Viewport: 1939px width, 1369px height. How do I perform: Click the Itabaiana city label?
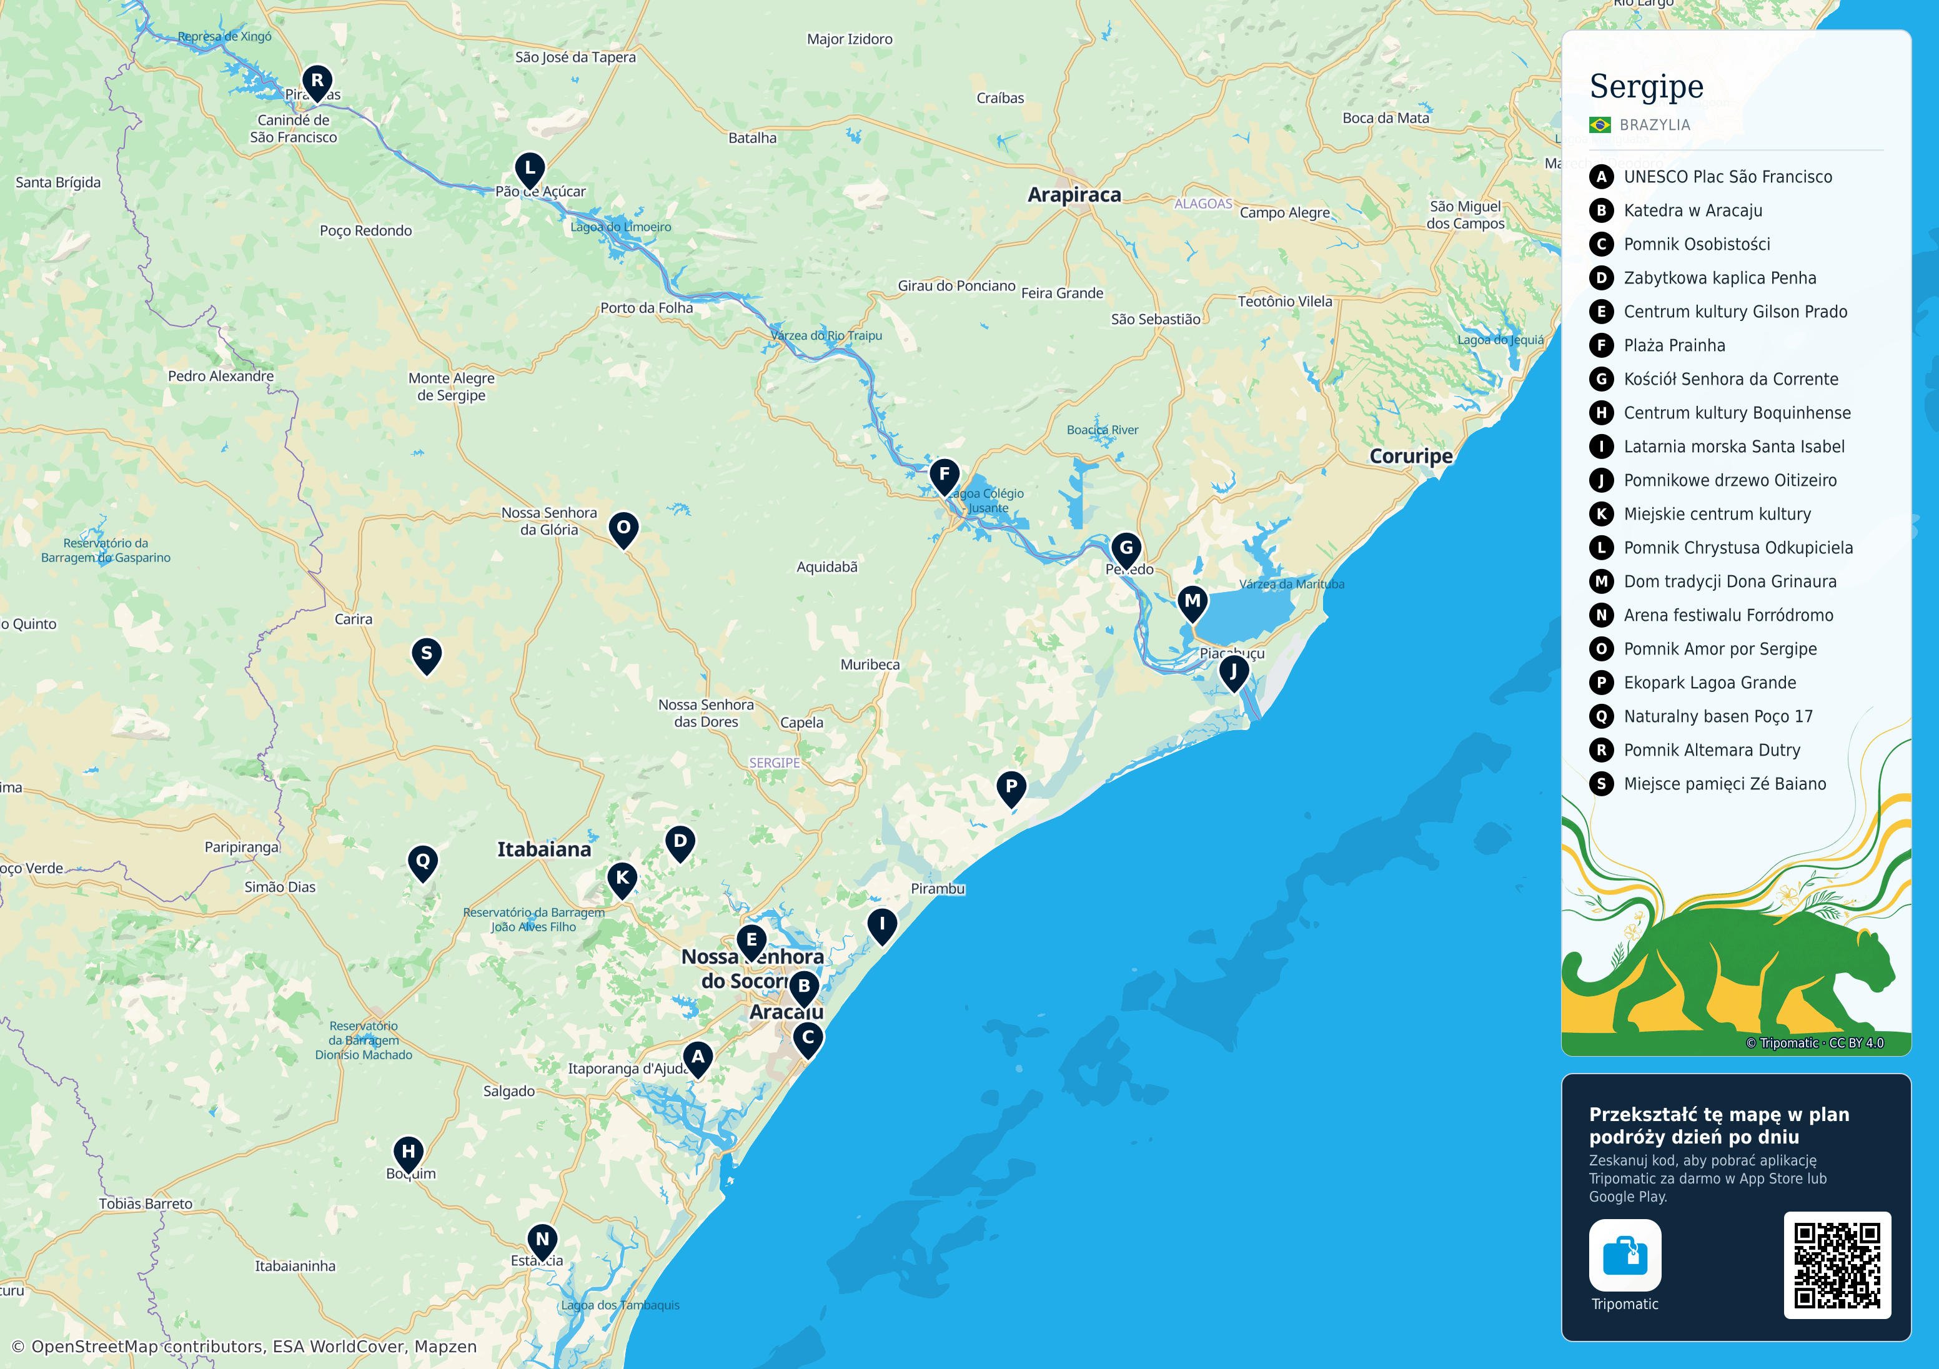(544, 849)
